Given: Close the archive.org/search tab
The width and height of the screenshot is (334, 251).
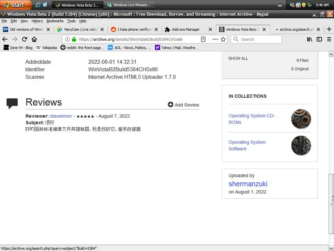Looking at the screenshot, I should point(318,29).
